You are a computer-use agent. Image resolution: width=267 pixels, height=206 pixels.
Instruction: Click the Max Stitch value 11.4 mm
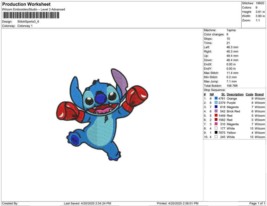coord(232,73)
